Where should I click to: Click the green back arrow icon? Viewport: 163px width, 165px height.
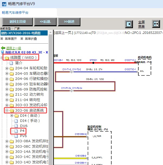(x=3, y=48)
